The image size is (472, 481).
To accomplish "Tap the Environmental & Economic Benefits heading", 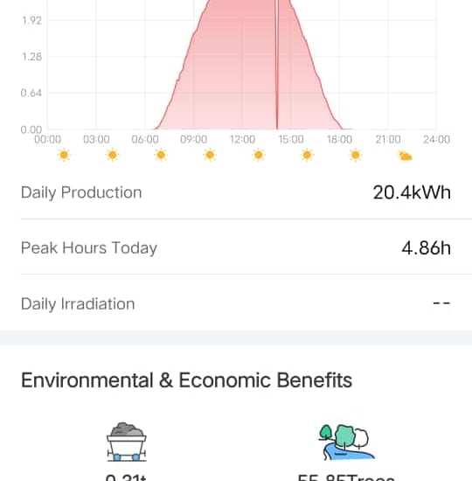I will point(186,380).
